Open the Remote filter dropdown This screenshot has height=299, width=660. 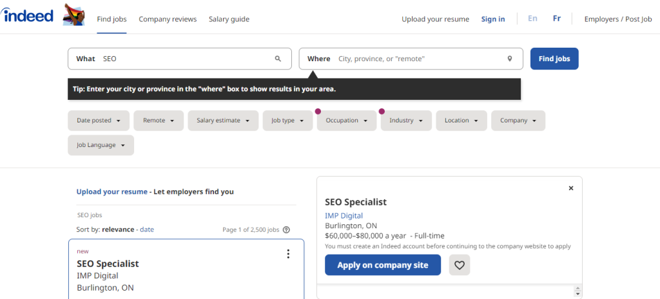pyautogui.click(x=159, y=121)
